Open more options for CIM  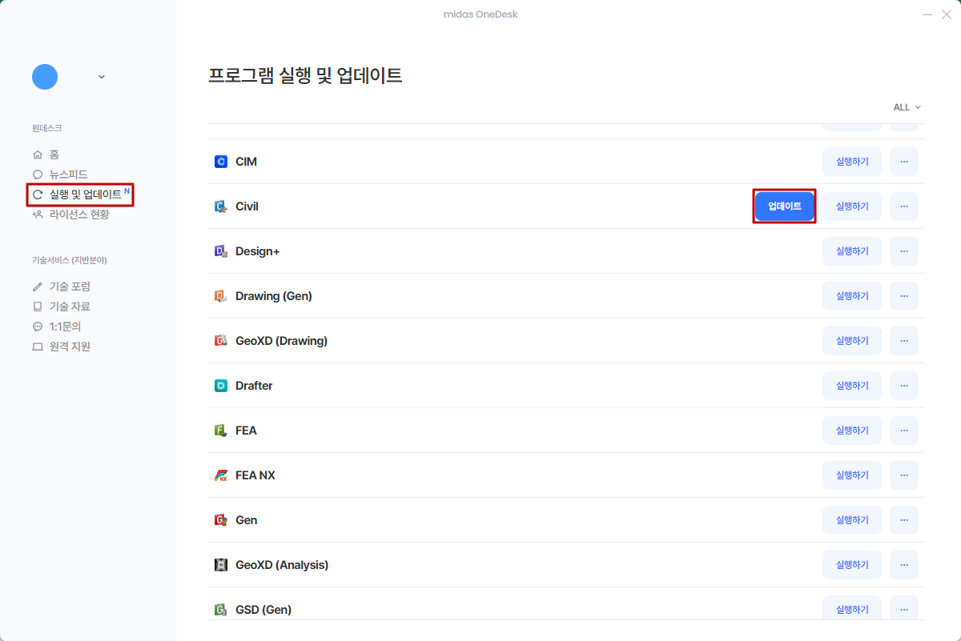click(x=904, y=162)
